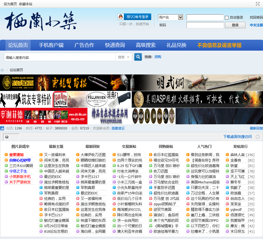Click the username input field
The width and height of the screenshot is (263, 239).
pyautogui.click(x=205, y=17)
